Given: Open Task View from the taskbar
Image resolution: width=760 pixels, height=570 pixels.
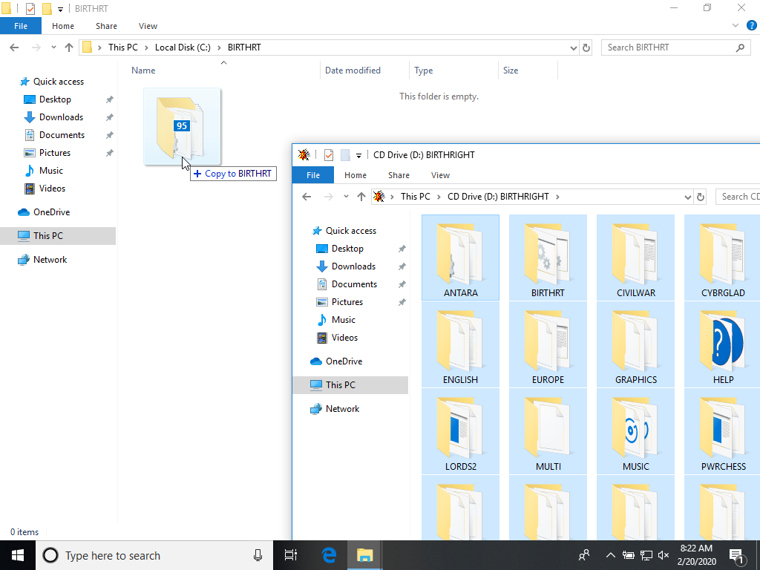Looking at the screenshot, I should click(x=291, y=555).
